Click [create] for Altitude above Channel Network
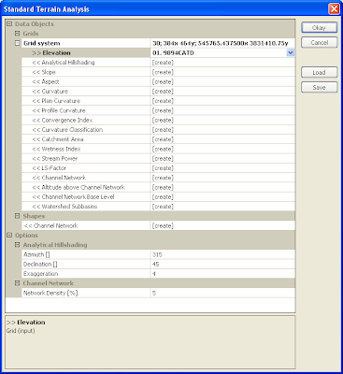Screen dimensions: 343x374 point(163,187)
